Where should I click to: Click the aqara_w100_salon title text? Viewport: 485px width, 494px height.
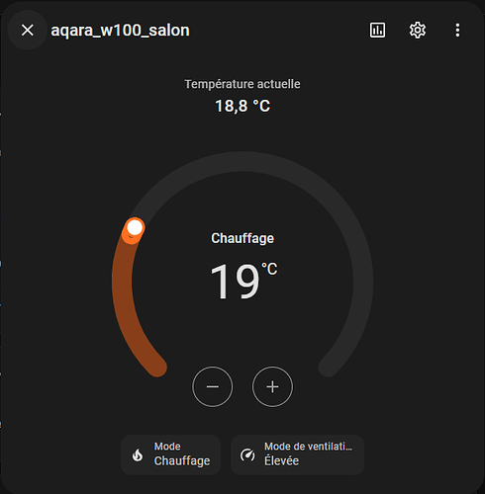pos(120,31)
